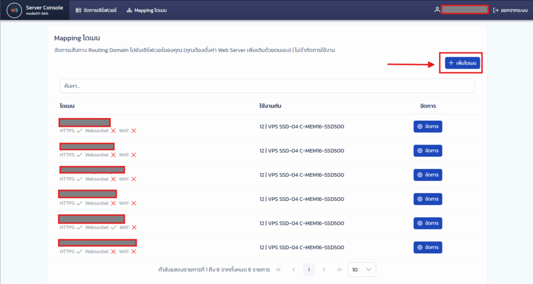Click จัดการ gear button in fifth row
Viewport: 533px width, 284px height.
click(428, 223)
